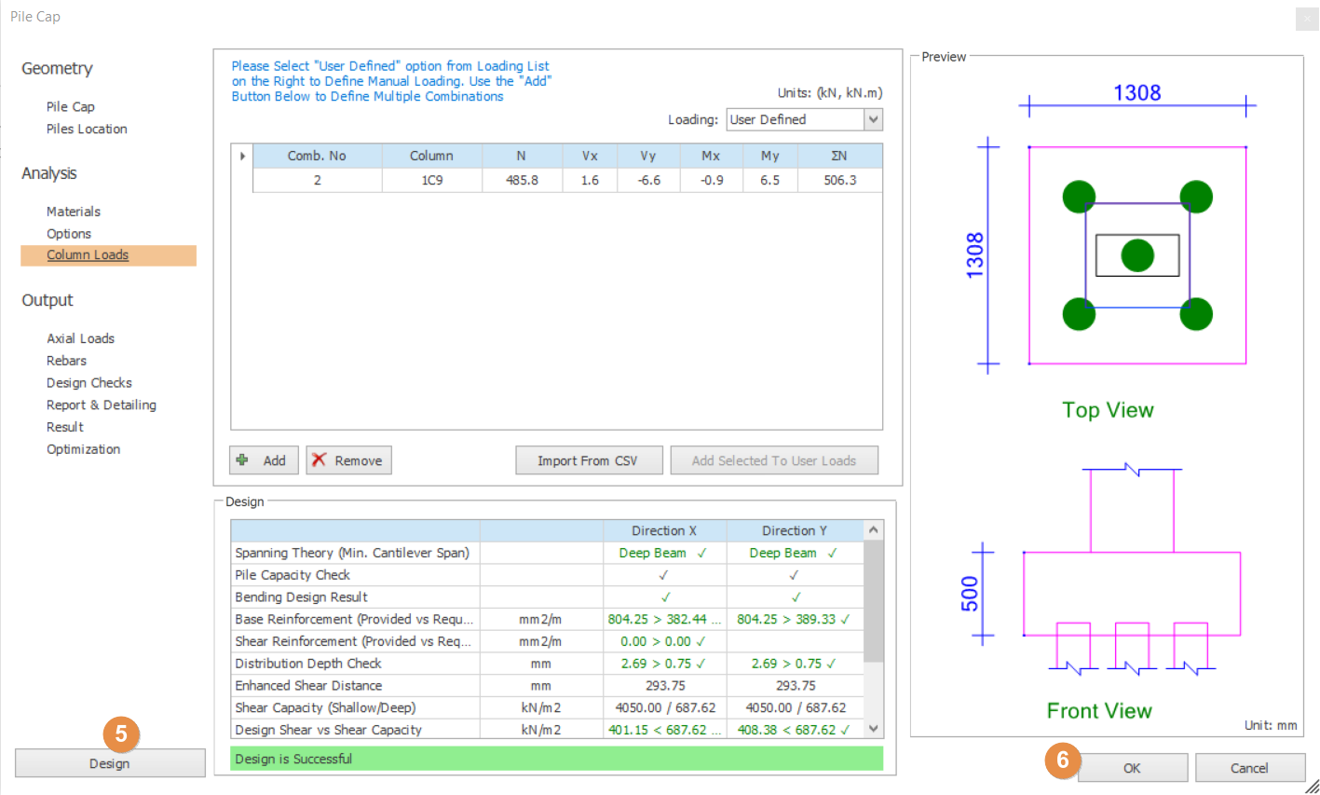The width and height of the screenshot is (1320, 795).
Task: Open Axial Loads output
Action: point(81,338)
